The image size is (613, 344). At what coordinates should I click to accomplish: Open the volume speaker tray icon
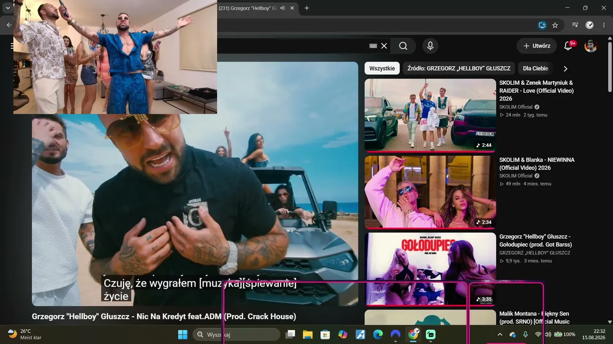548,334
